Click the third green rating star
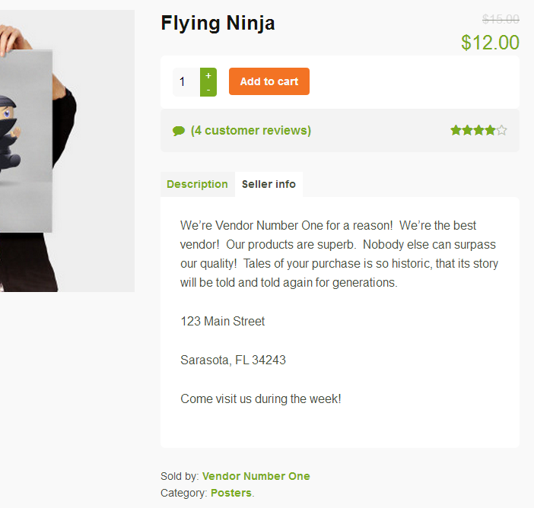This screenshot has height=508, width=534. [x=478, y=130]
